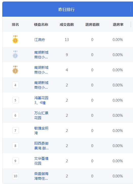Click the silver rank 2 medal icon
This screenshot has height=184, width=133.
tap(15, 55)
